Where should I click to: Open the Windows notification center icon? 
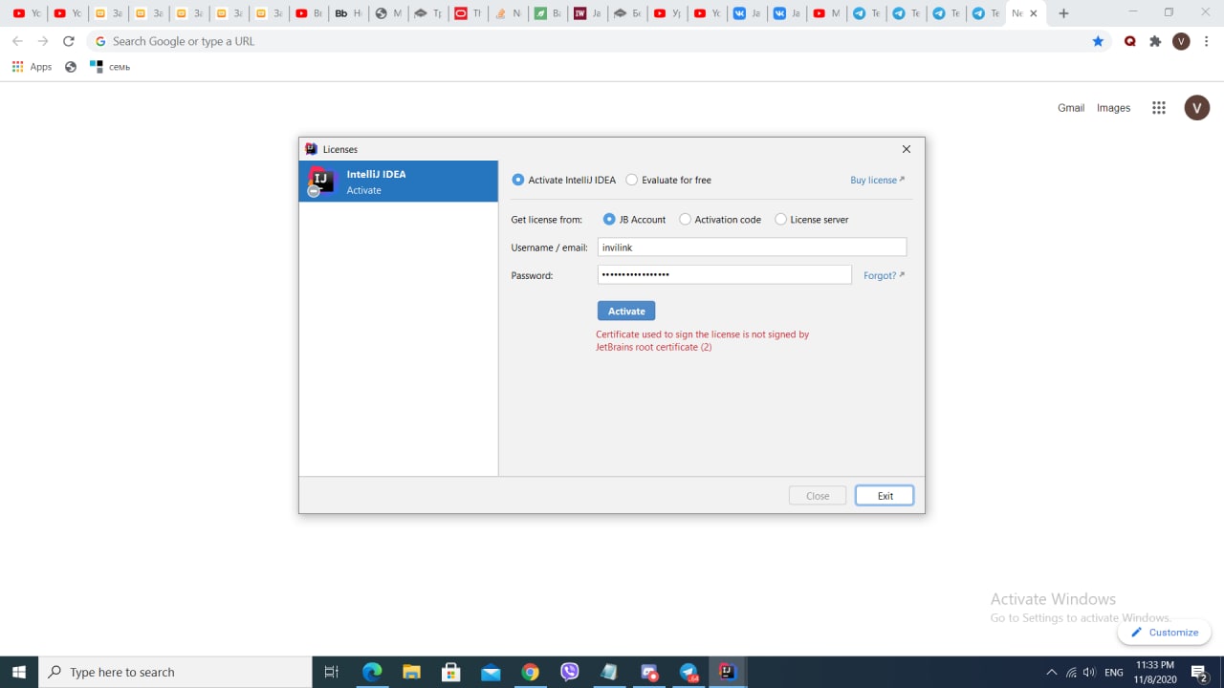(1199, 672)
